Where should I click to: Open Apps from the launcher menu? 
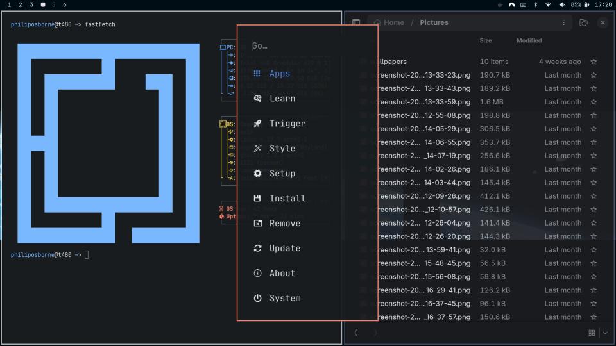(x=280, y=74)
